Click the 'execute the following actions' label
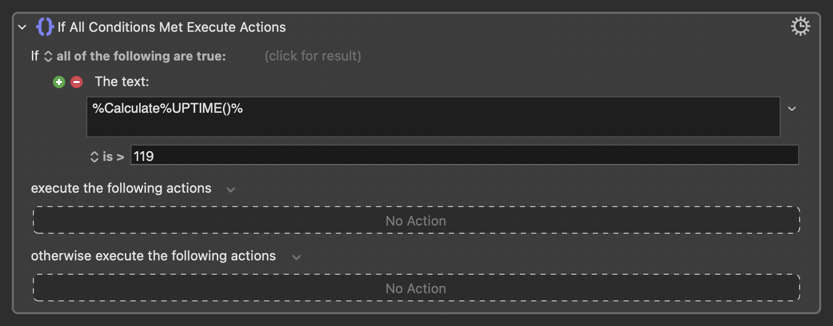 click(x=121, y=188)
